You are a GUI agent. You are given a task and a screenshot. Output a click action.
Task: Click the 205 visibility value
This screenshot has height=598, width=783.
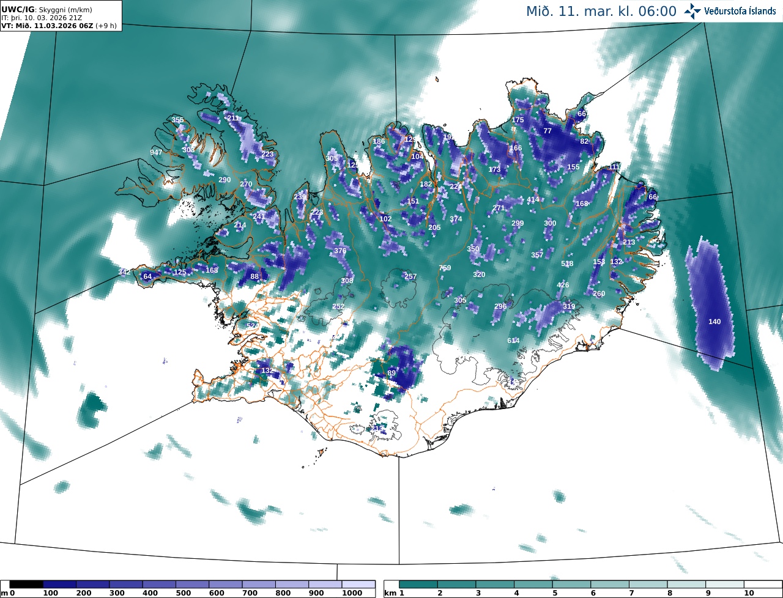click(x=434, y=227)
